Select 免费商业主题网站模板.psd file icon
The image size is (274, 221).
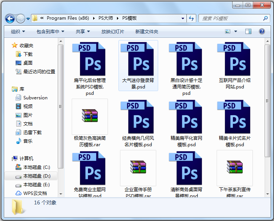click(90, 168)
